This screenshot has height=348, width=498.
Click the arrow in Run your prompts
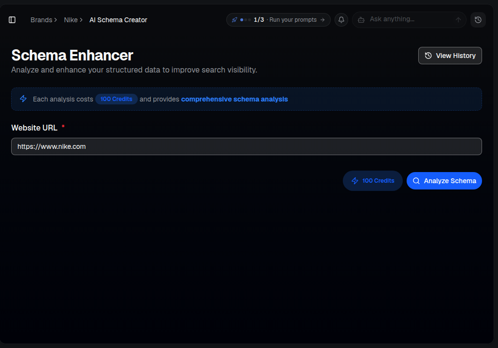(322, 20)
